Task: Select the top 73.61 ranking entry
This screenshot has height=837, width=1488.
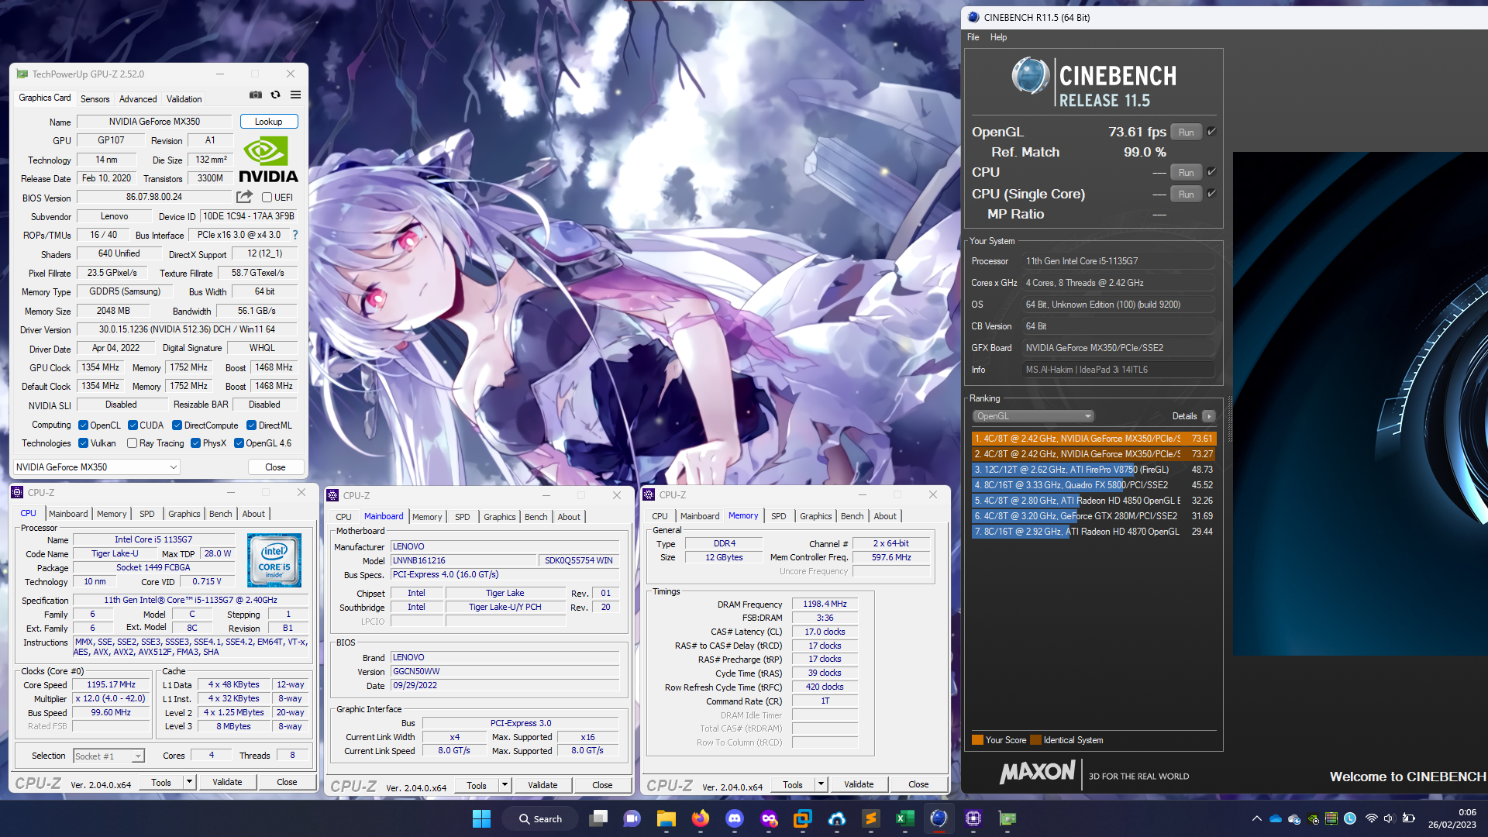Action: 1094,439
